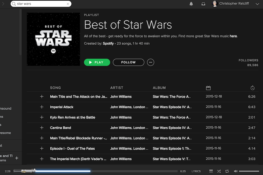Image resolution: width=263 pixels, height=175 pixels.
Task: Open album Star Wars Episode 1 link
Action: point(172,149)
